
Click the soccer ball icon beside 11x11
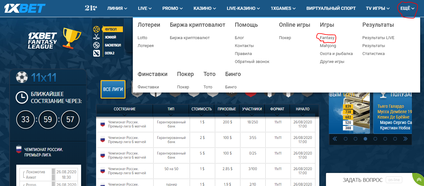point(22,77)
